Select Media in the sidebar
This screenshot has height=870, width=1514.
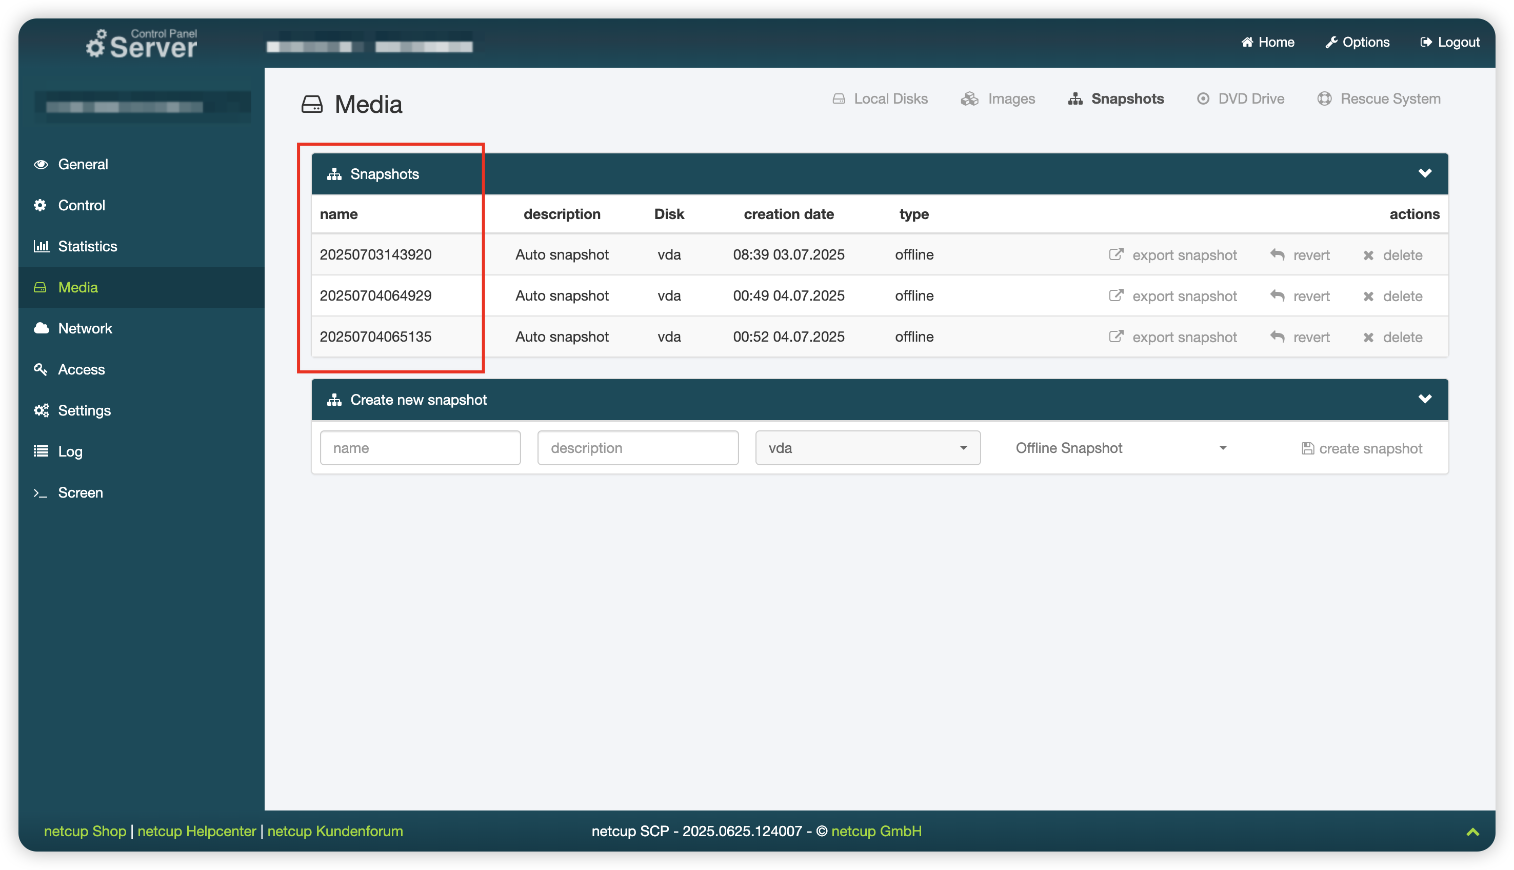click(77, 287)
